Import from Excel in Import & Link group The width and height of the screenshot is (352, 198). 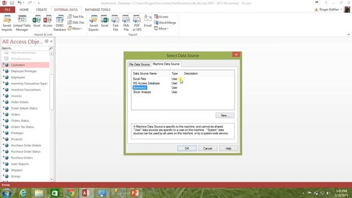(37, 21)
